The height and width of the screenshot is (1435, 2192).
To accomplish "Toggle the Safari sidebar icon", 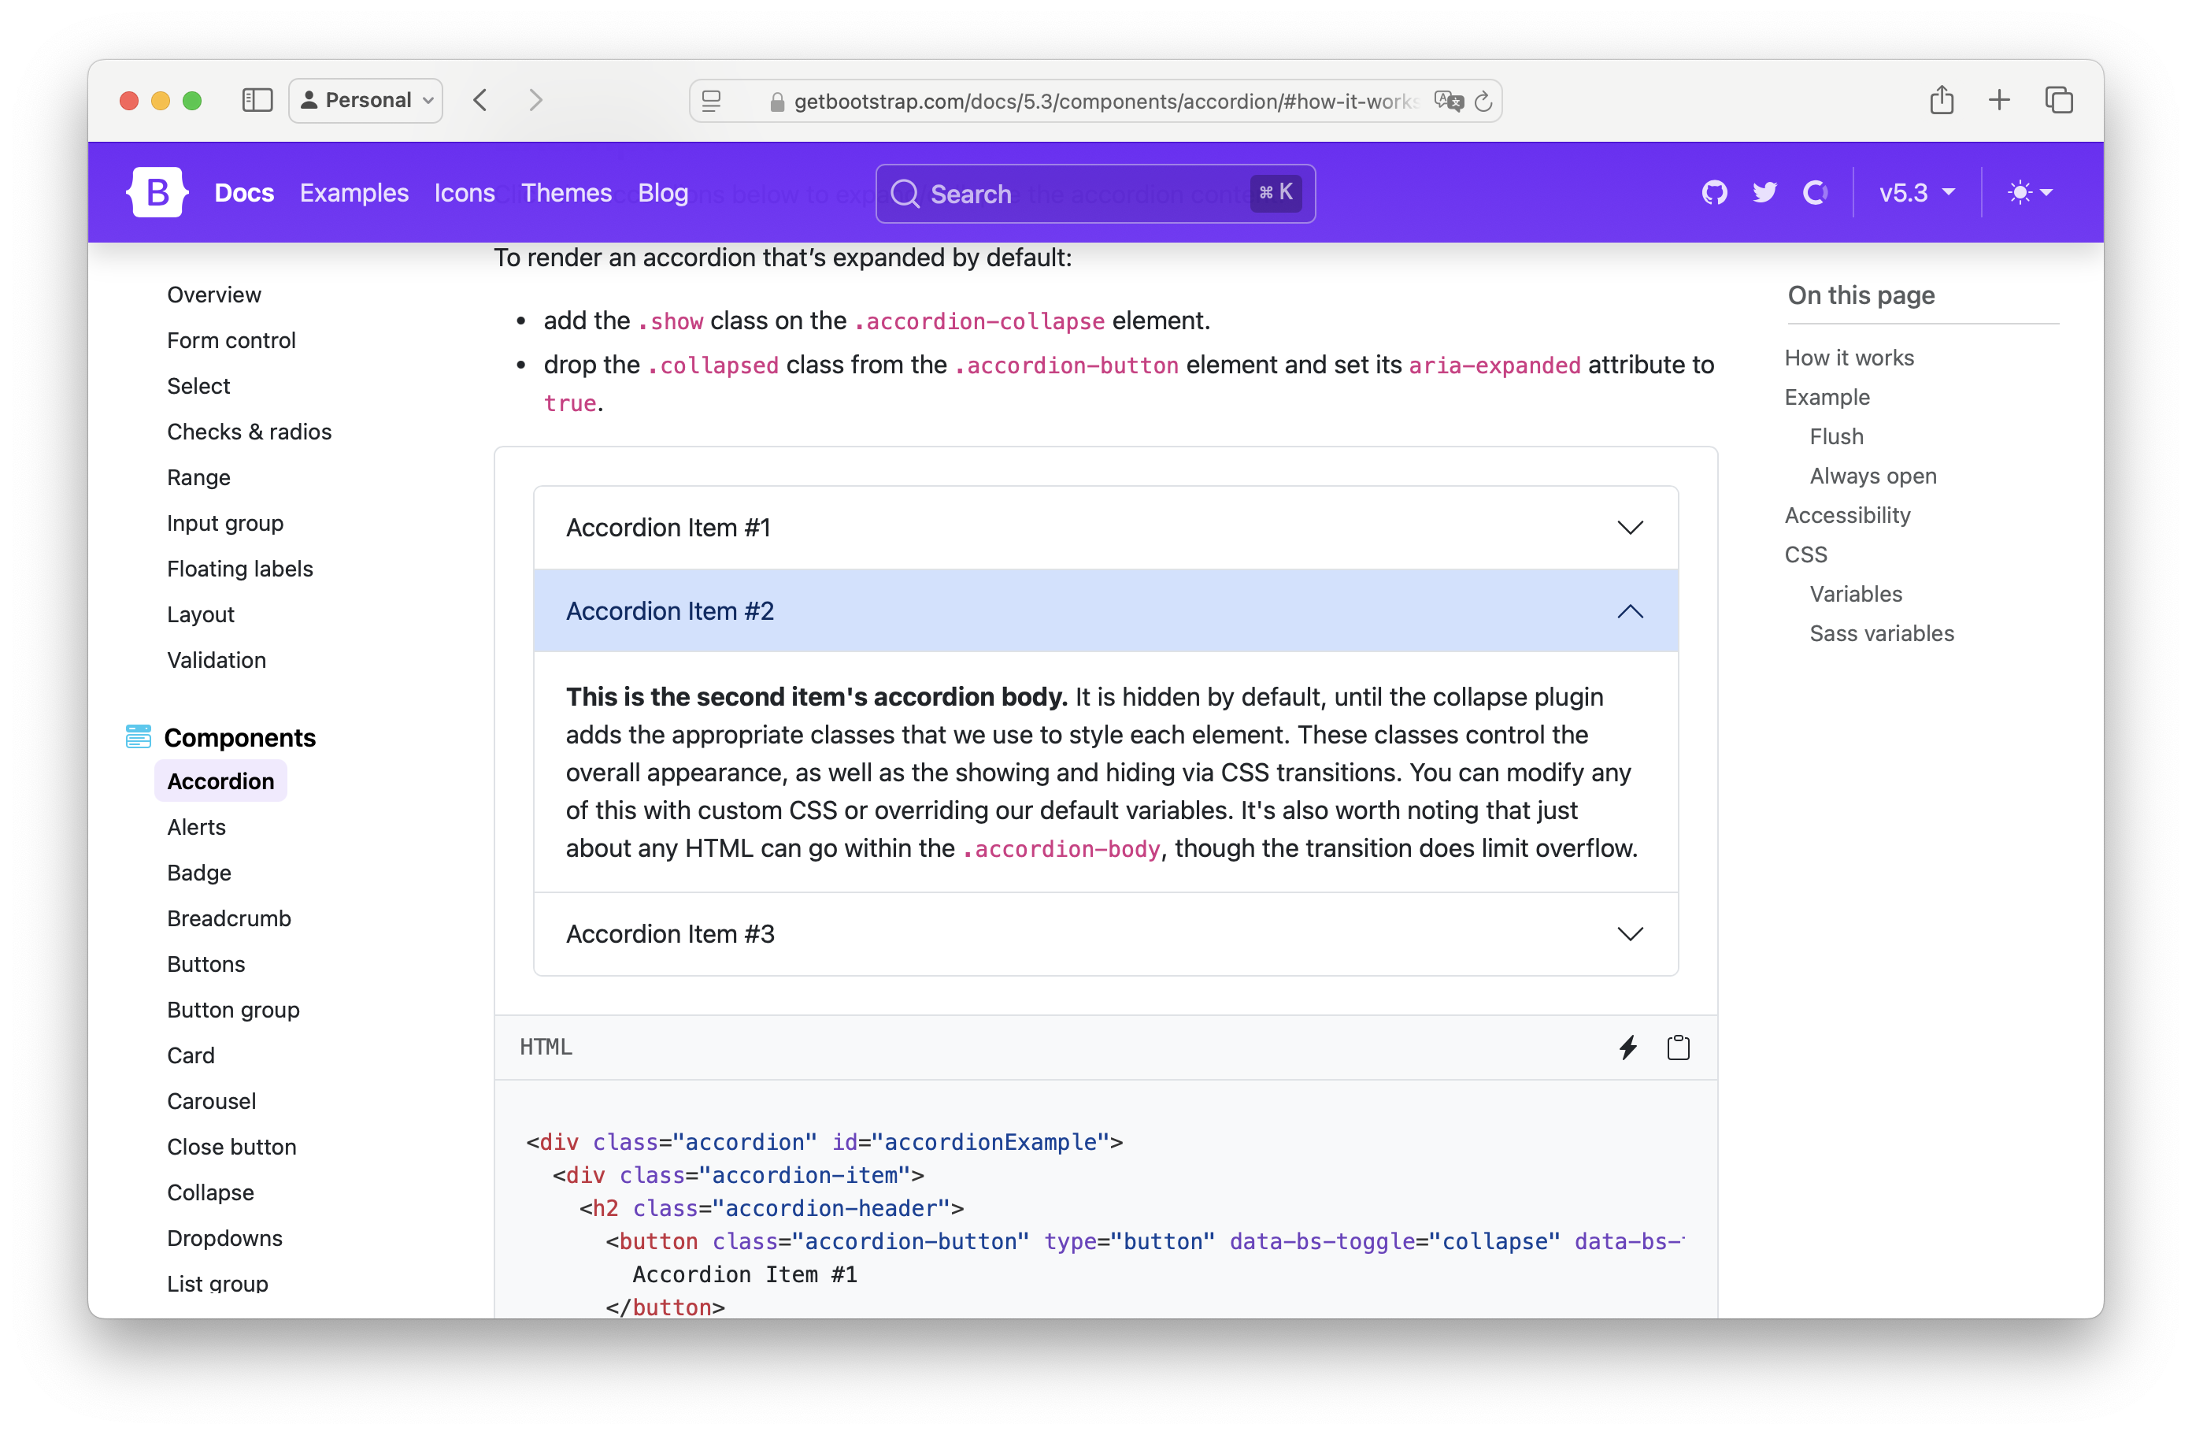I will point(257,100).
